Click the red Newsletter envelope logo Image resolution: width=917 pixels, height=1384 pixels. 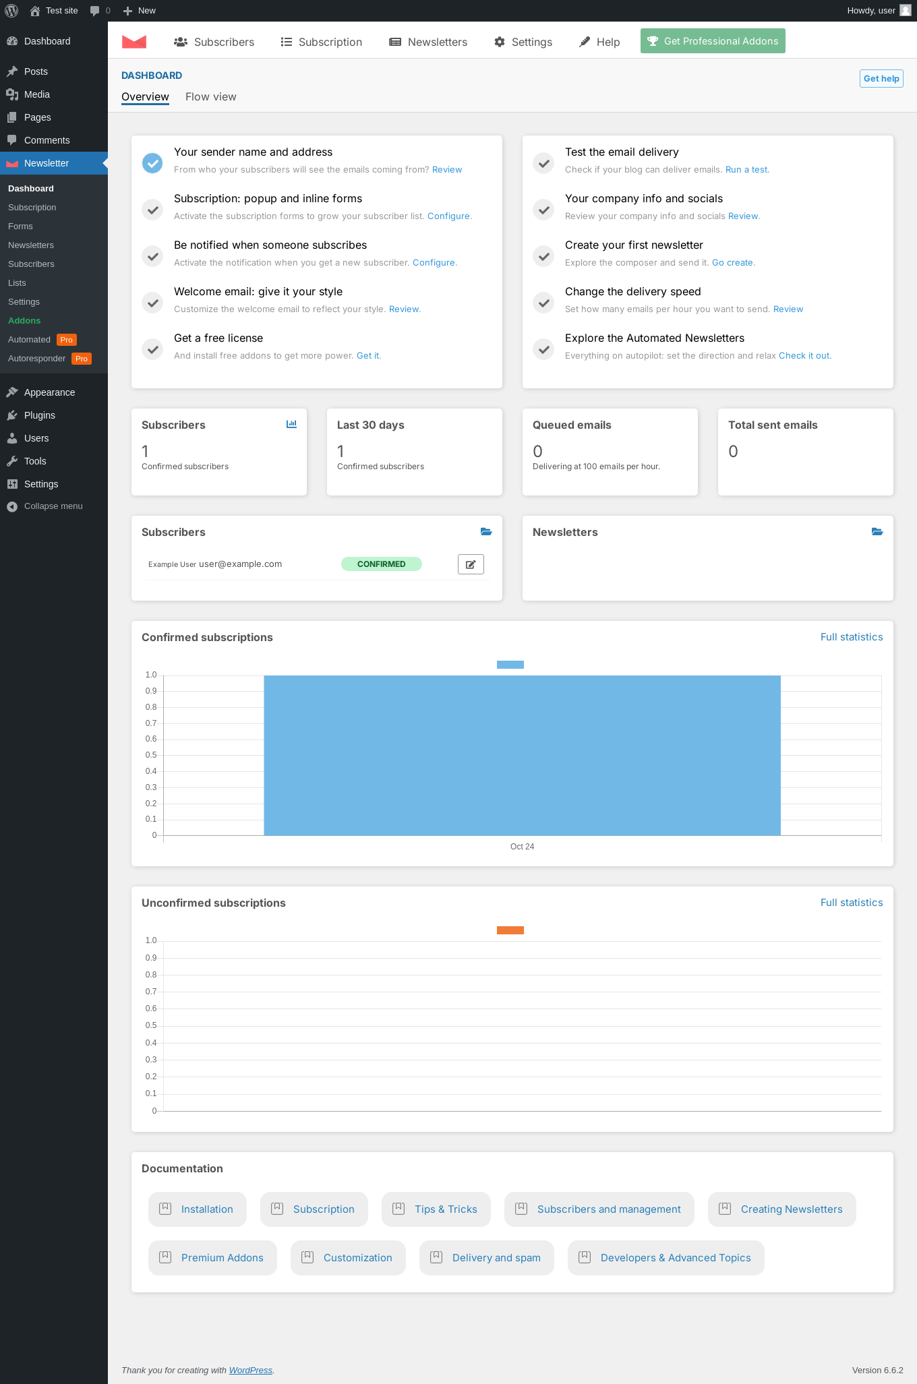coord(134,42)
